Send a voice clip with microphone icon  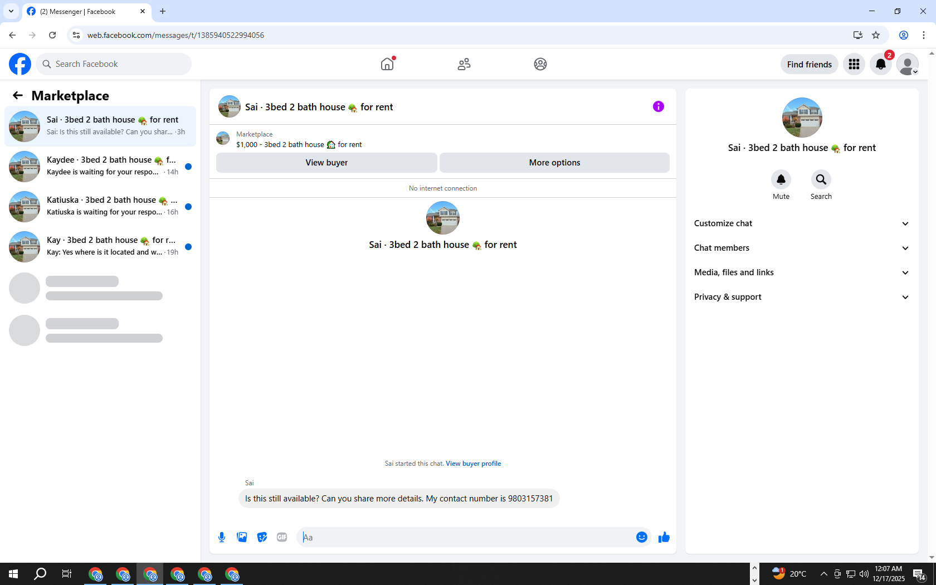tap(222, 537)
